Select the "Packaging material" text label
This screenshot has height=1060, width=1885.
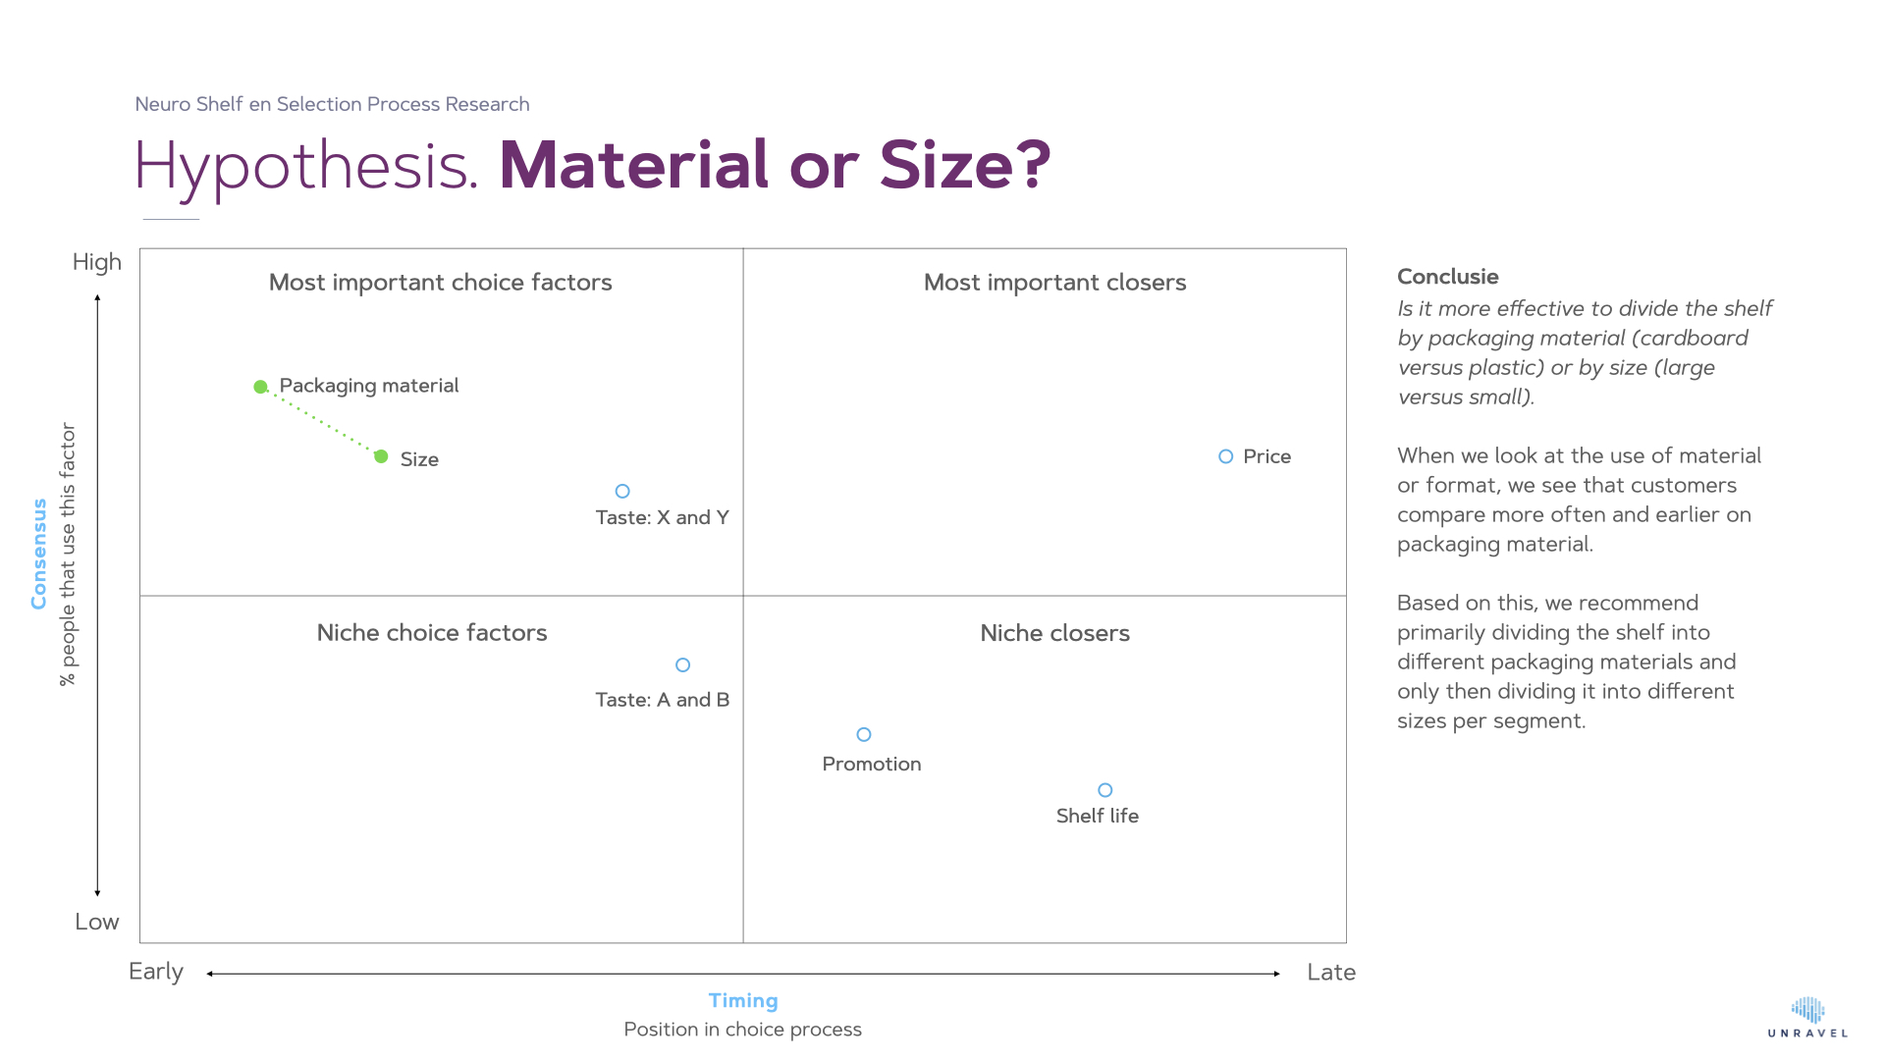[x=369, y=386]
